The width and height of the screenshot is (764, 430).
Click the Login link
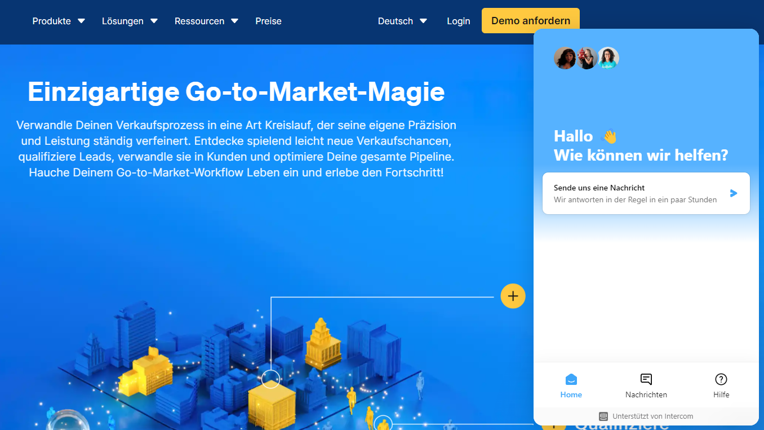(458, 21)
